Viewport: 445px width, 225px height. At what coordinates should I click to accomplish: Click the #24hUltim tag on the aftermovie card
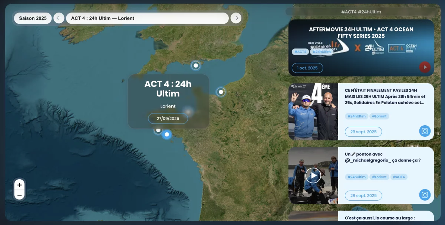(x=321, y=52)
